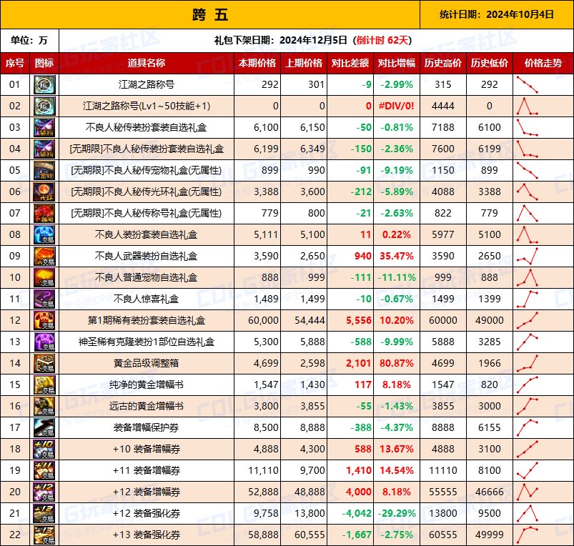Click the 装备增幅保护券 icon in row 17
The width and height of the screenshot is (574, 546).
tap(44, 427)
